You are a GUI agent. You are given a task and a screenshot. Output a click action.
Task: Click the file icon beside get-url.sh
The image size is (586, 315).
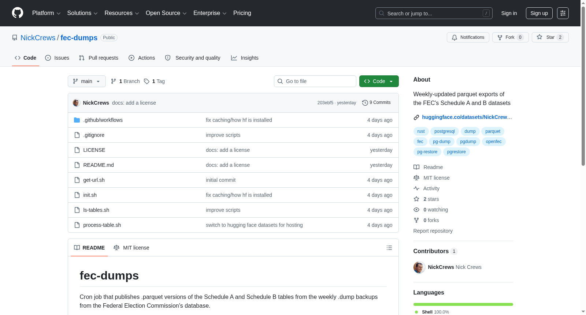pyautogui.click(x=77, y=180)
